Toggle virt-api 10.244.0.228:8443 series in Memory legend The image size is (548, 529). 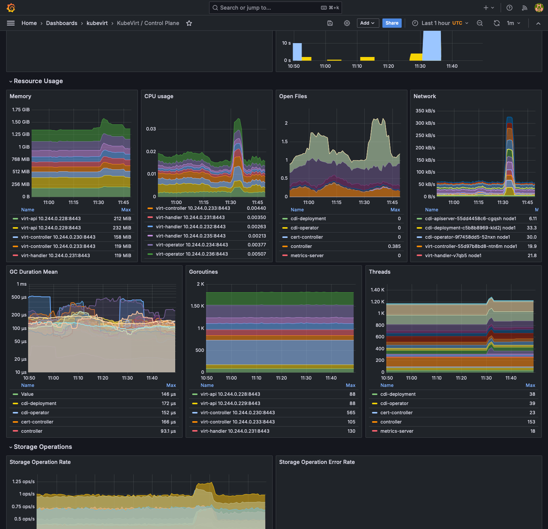tap(51, 219)
